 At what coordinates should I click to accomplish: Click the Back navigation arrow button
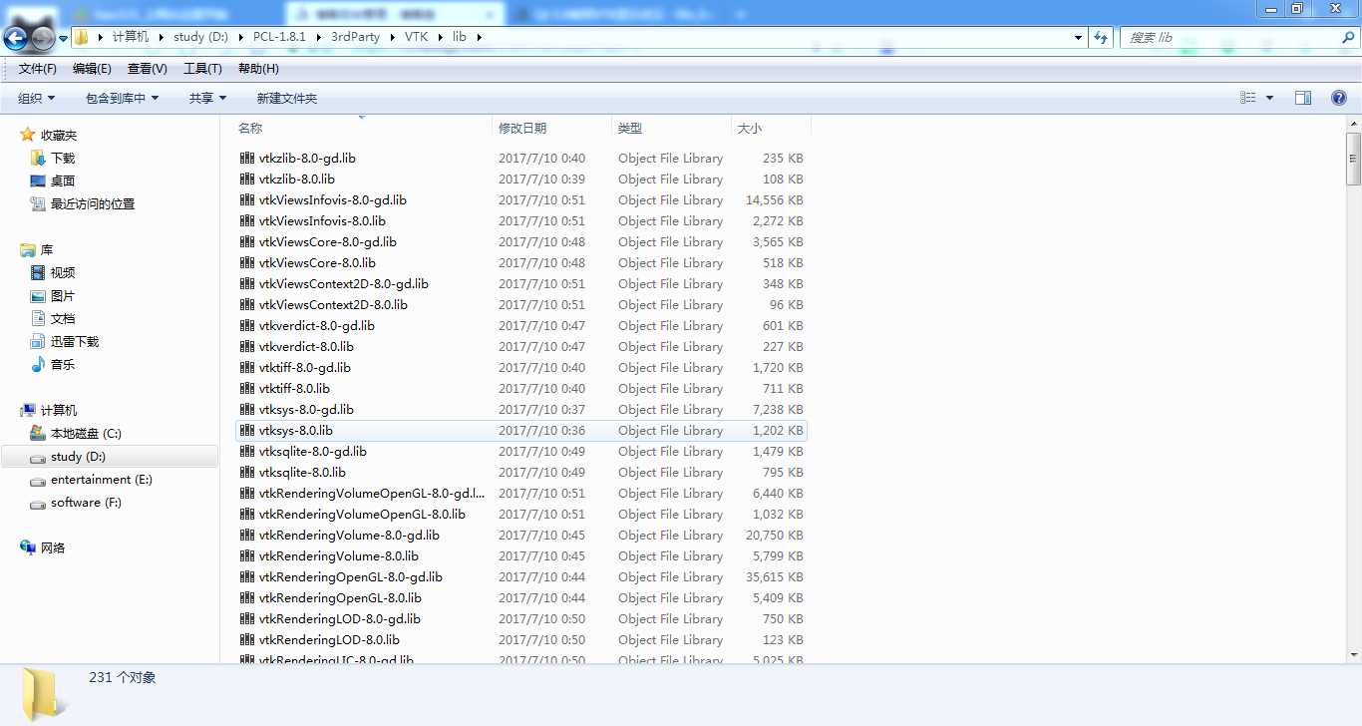pyautogui.click(x=16, y=38)
